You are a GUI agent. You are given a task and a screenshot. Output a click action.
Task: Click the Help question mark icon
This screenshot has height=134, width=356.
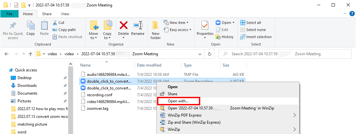(x=352, y=14)
